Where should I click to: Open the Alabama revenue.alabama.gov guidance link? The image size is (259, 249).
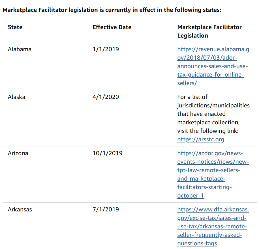212,66
